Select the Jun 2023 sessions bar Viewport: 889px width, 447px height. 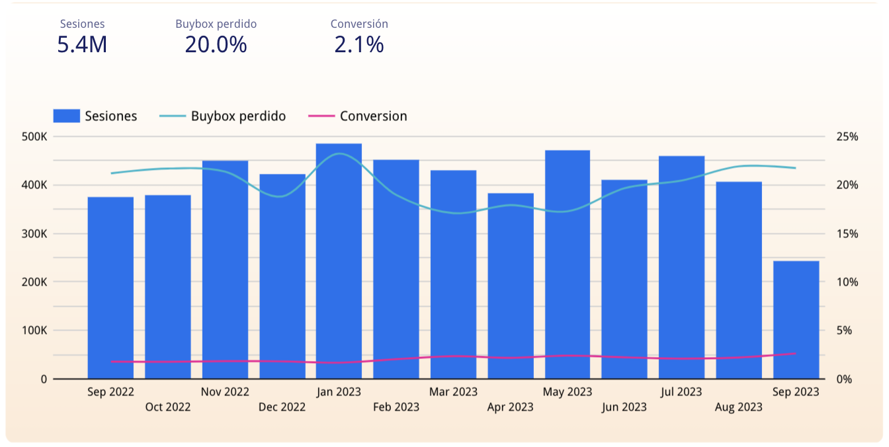[624, 279]
